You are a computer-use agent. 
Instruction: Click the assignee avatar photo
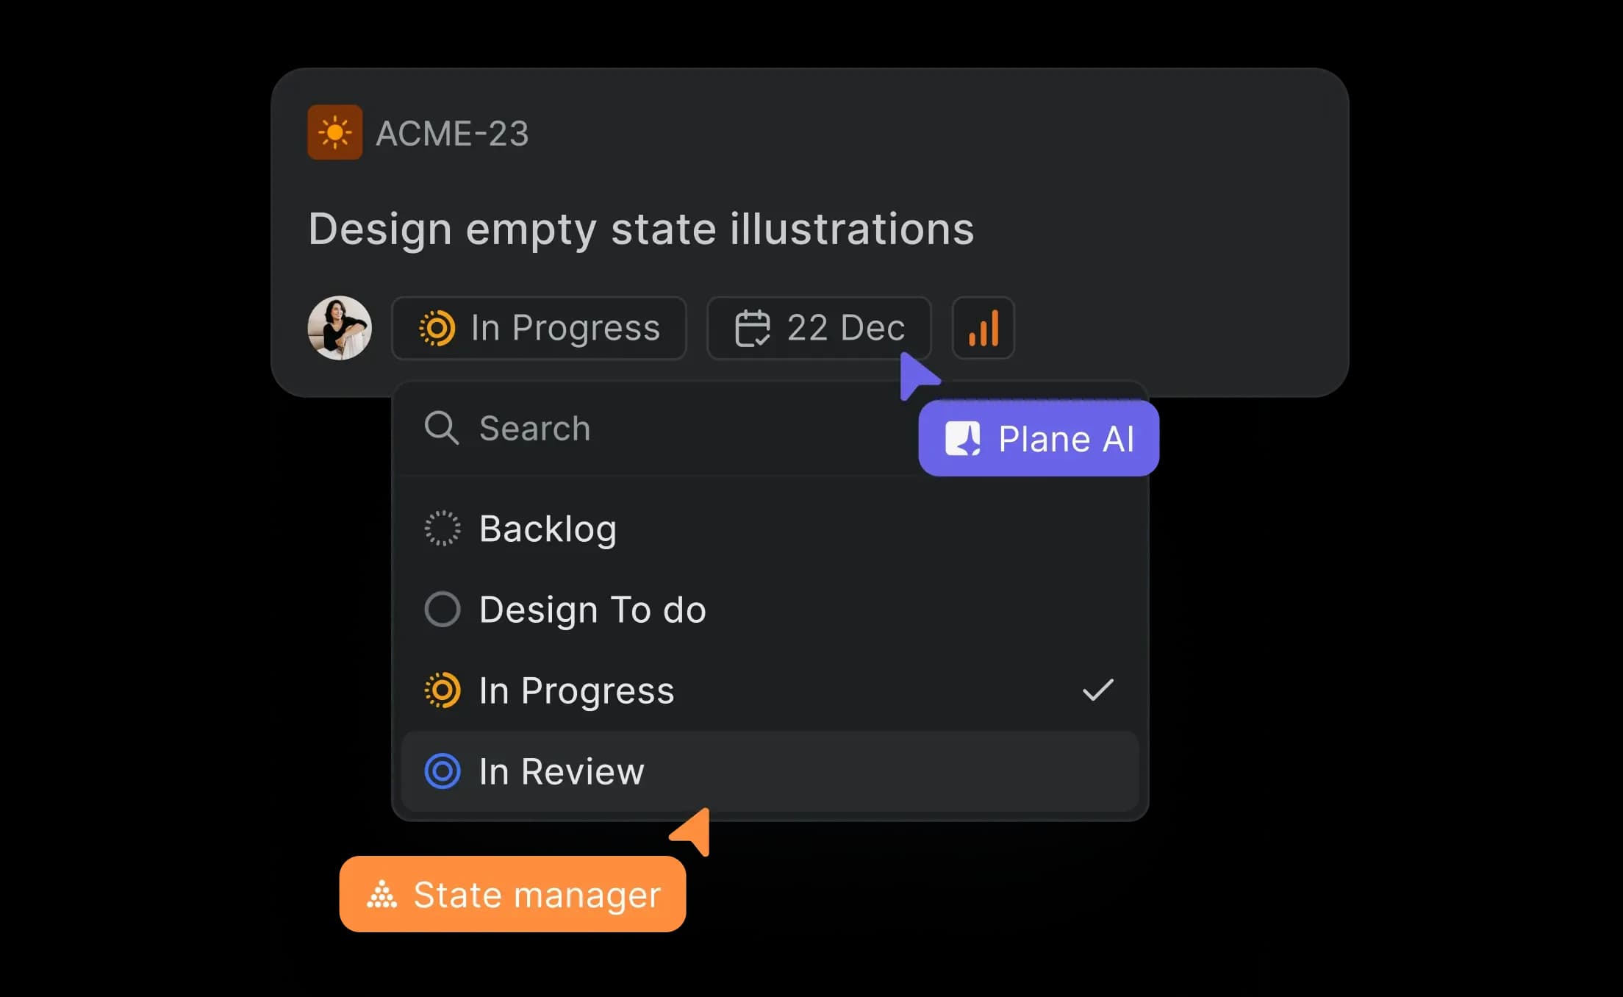pyautogui.click(x=340, y=329)
